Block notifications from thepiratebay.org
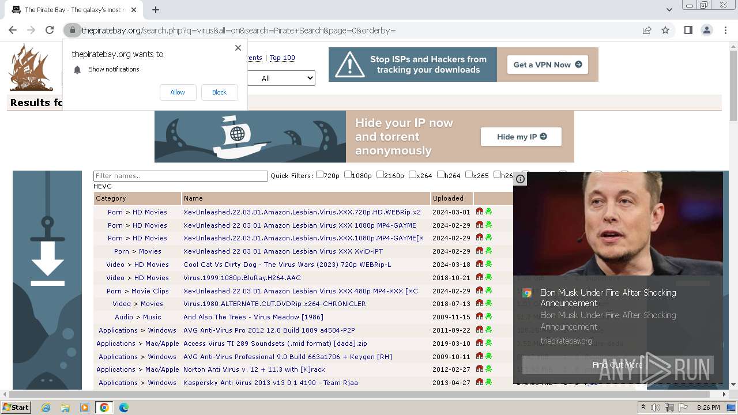The width and height of the screenshot is (738, 415). [x=219, y=92]
